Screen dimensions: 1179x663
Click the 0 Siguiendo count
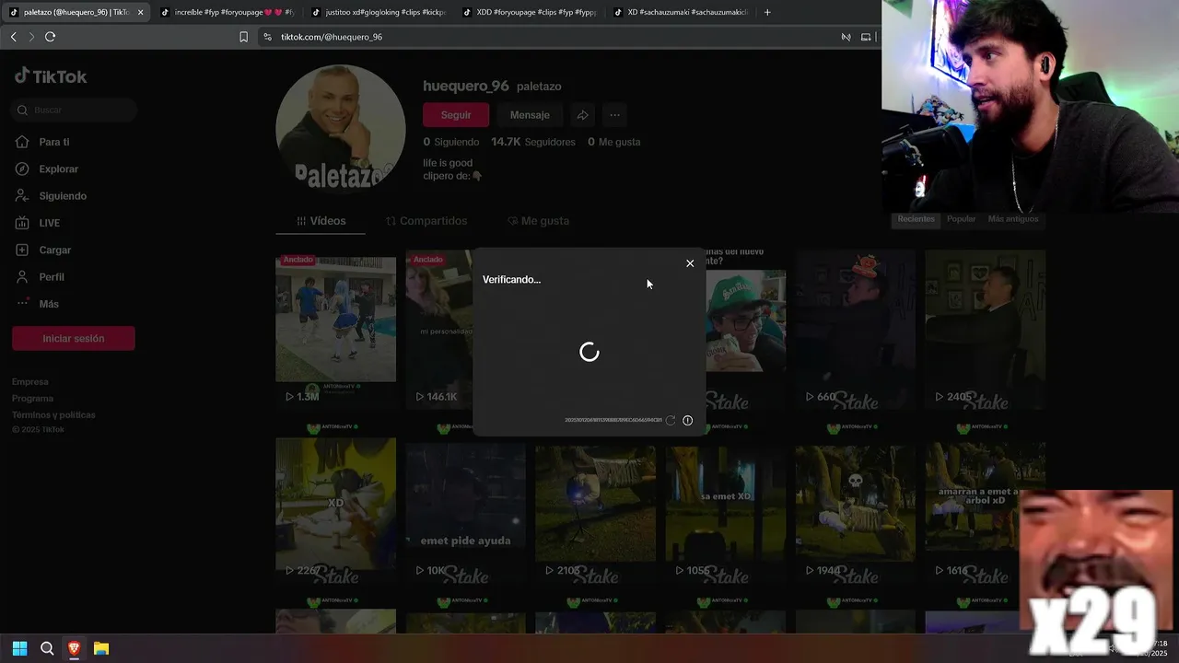click(x=451, y=142)
